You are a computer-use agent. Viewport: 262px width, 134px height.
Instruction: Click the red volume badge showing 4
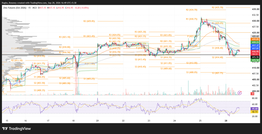253,94
